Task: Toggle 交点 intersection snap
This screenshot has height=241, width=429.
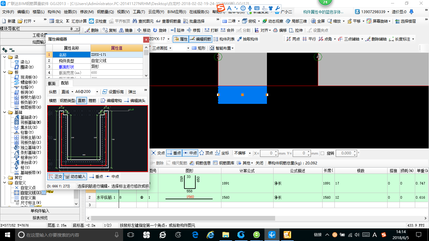Action: [x=158, y=153]
